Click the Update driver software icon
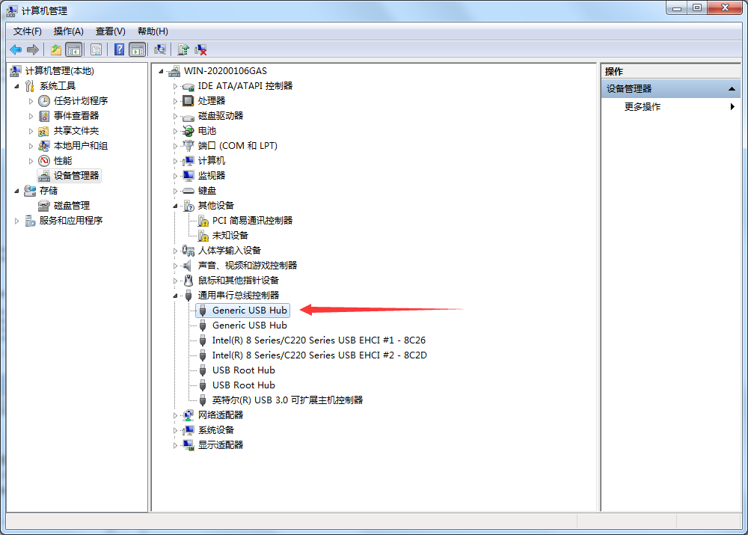The image size is (748, 535). click(x=183, y=49)
